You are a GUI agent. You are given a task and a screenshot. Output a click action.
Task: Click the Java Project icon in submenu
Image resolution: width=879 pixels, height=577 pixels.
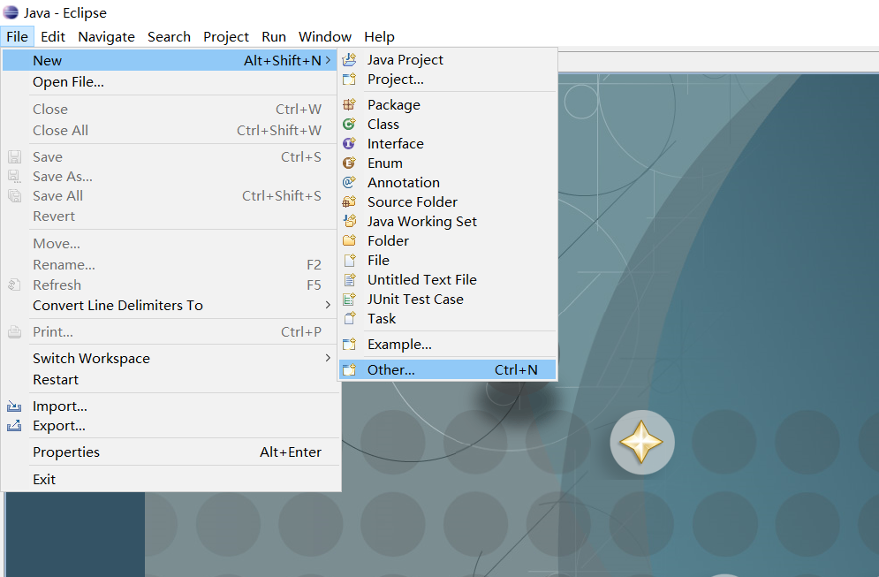[x=349, y=59]
